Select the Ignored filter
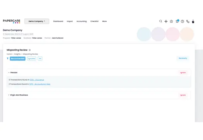This screenshot has height=140, width=203. 32,59
